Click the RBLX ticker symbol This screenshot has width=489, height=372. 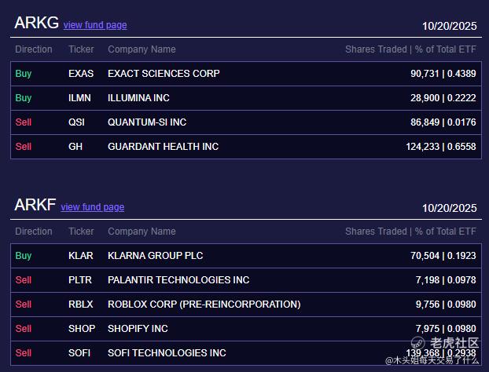tap(81, 305)
